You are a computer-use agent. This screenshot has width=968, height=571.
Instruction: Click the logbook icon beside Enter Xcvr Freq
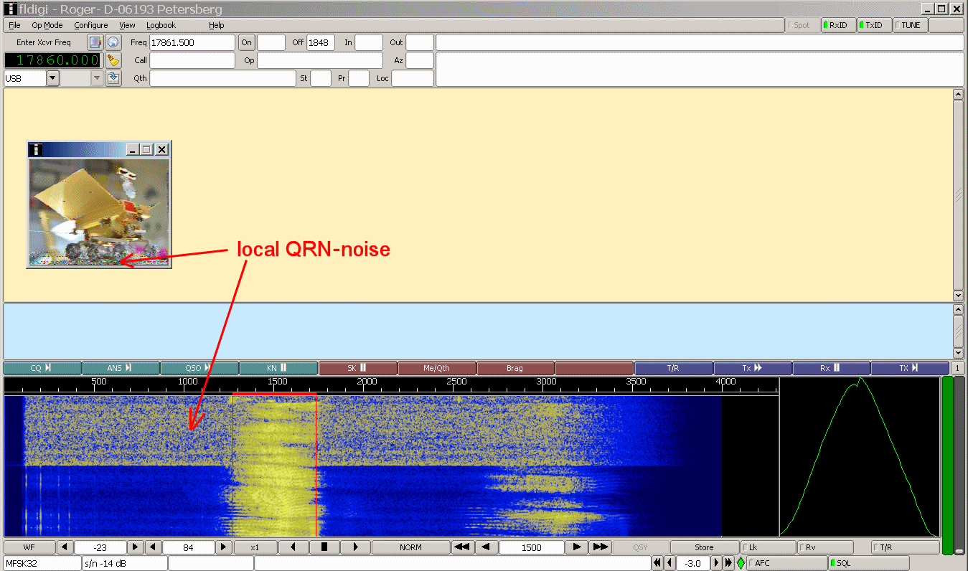(x=95, y=42)
